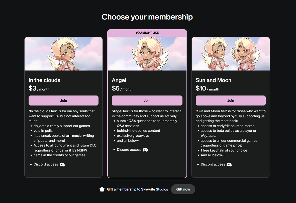This screenshot has width=296, height=203.
Task: Click Discord icon in In the clouds tier
Action: 62,164
